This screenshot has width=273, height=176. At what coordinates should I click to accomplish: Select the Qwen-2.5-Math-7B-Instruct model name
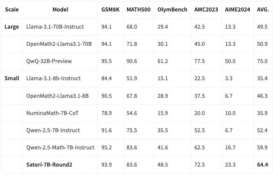60,147
